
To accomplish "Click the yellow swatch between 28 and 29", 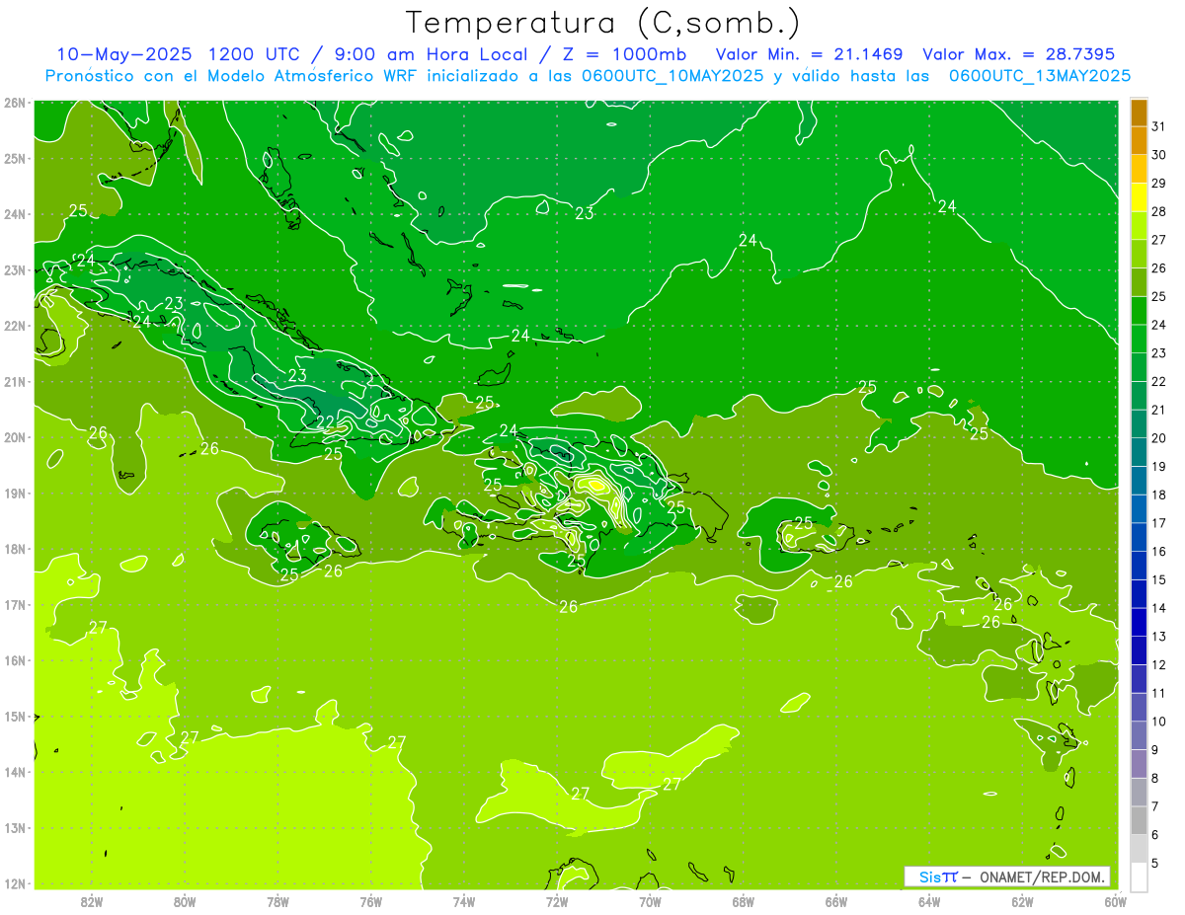I will tap(1139, 196).
